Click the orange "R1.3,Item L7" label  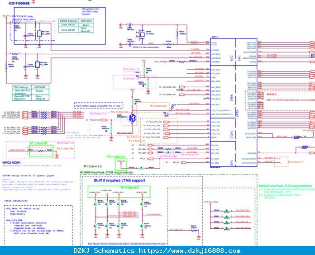click(x=296, y=162)
